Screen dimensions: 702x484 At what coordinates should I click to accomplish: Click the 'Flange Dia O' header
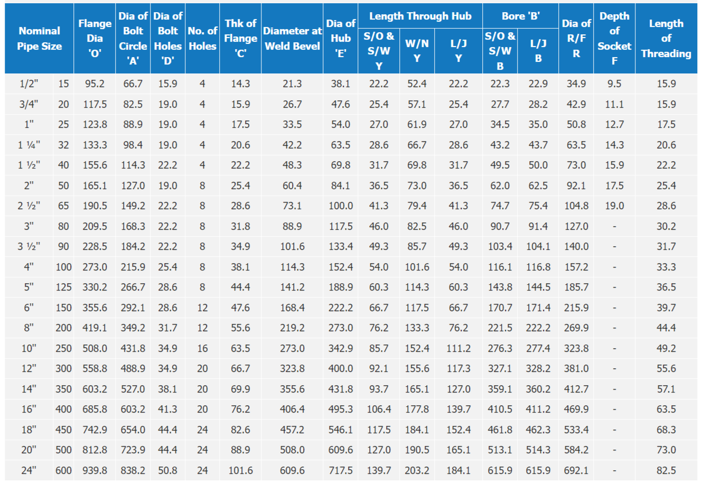click(x=95, y=39)
